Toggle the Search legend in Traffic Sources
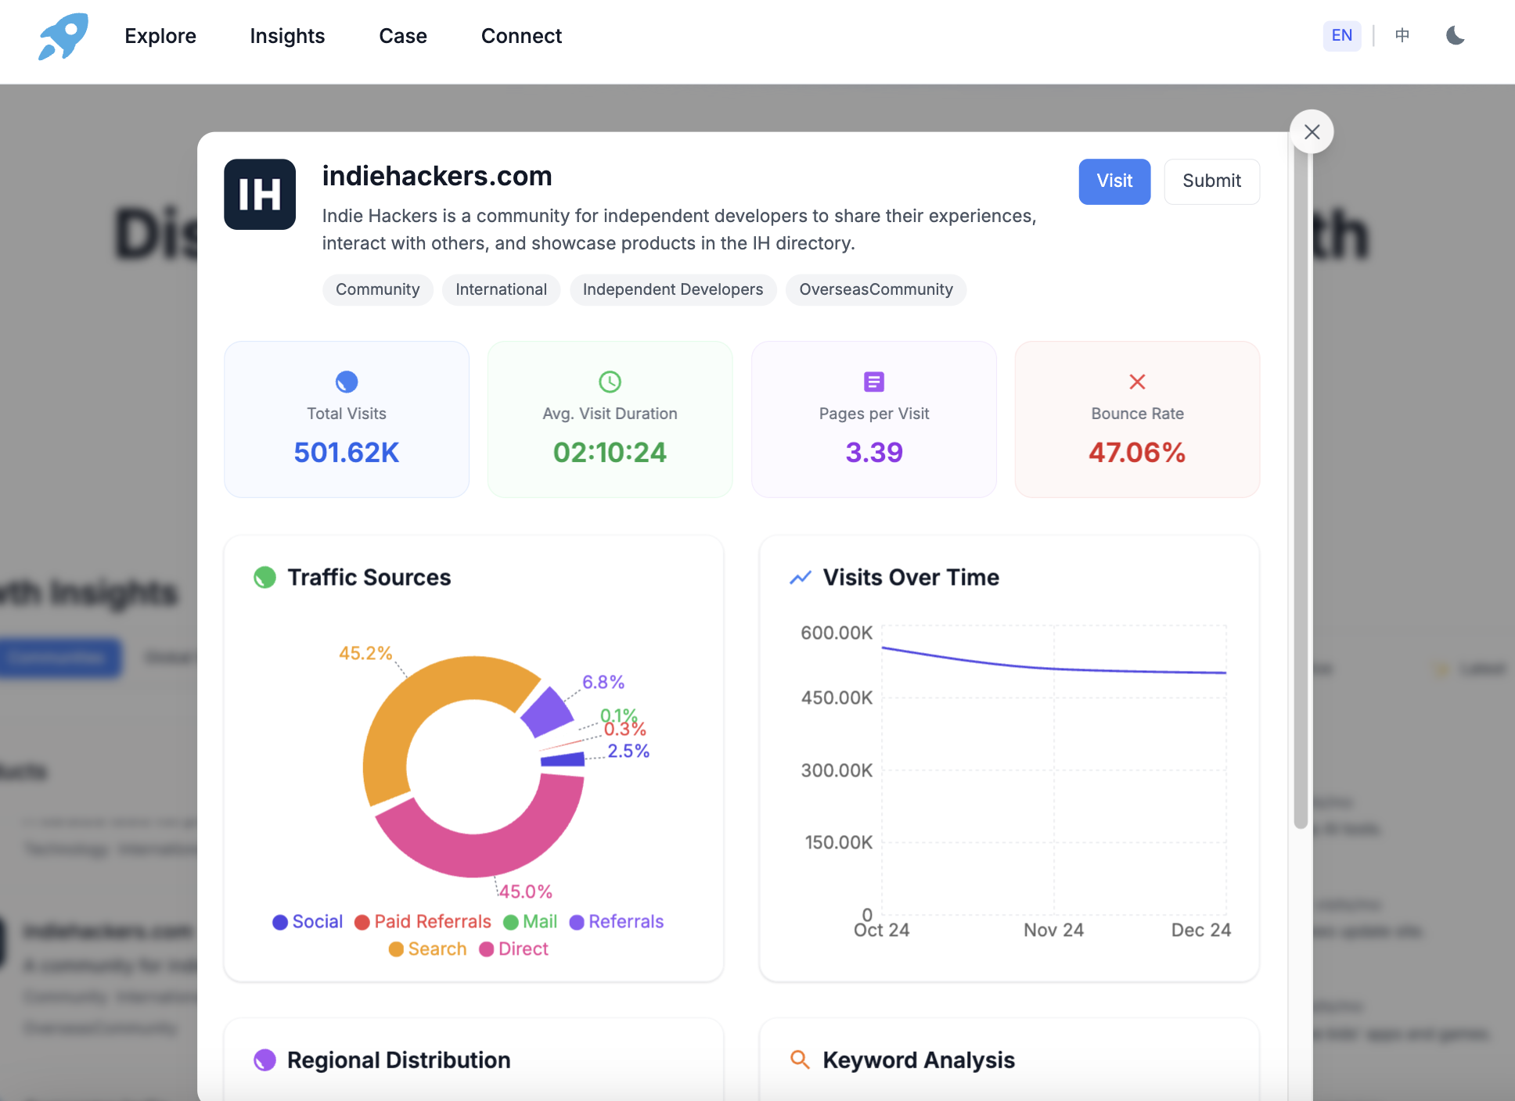Viewport: 1515px width, 1101px height. click(x=427, y=949)
